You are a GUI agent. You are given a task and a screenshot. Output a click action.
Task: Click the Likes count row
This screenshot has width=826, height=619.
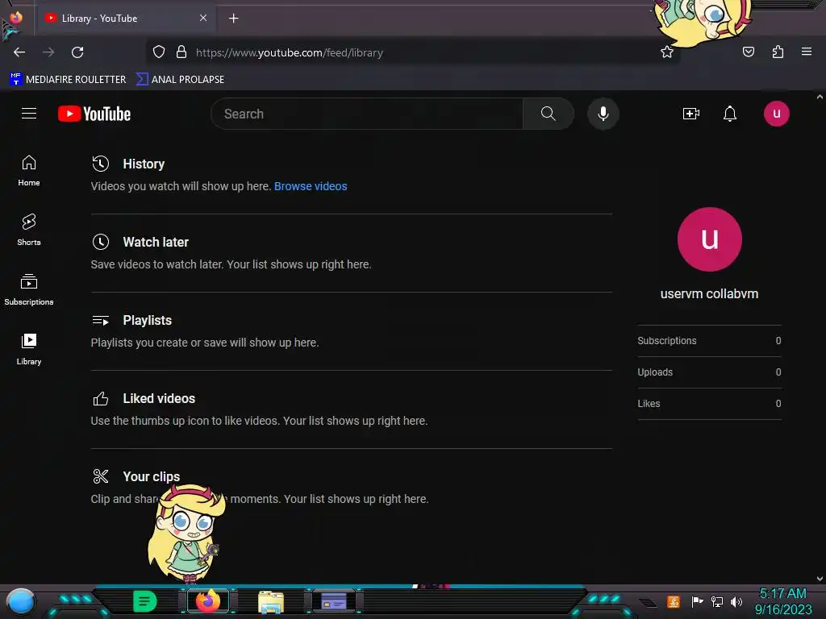tap(709, 404)
